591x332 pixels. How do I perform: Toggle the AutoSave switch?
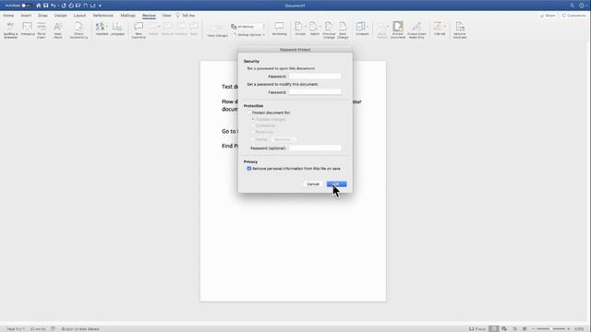[27, 6]
